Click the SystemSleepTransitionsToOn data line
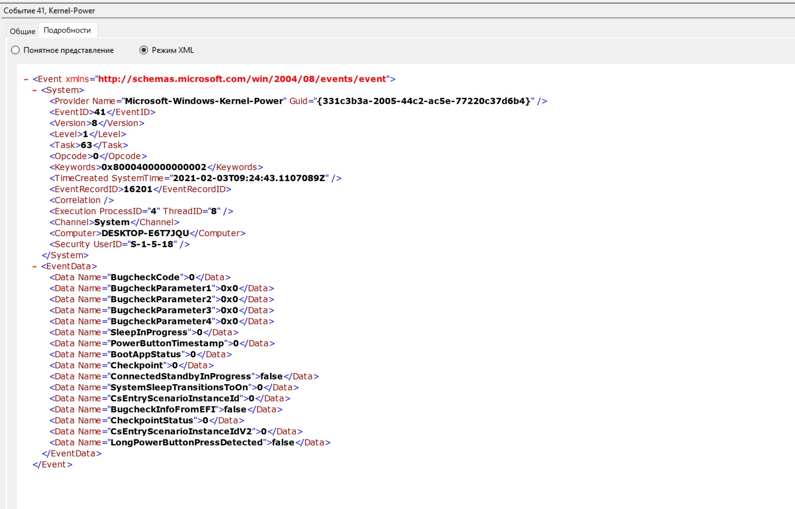 174,387
